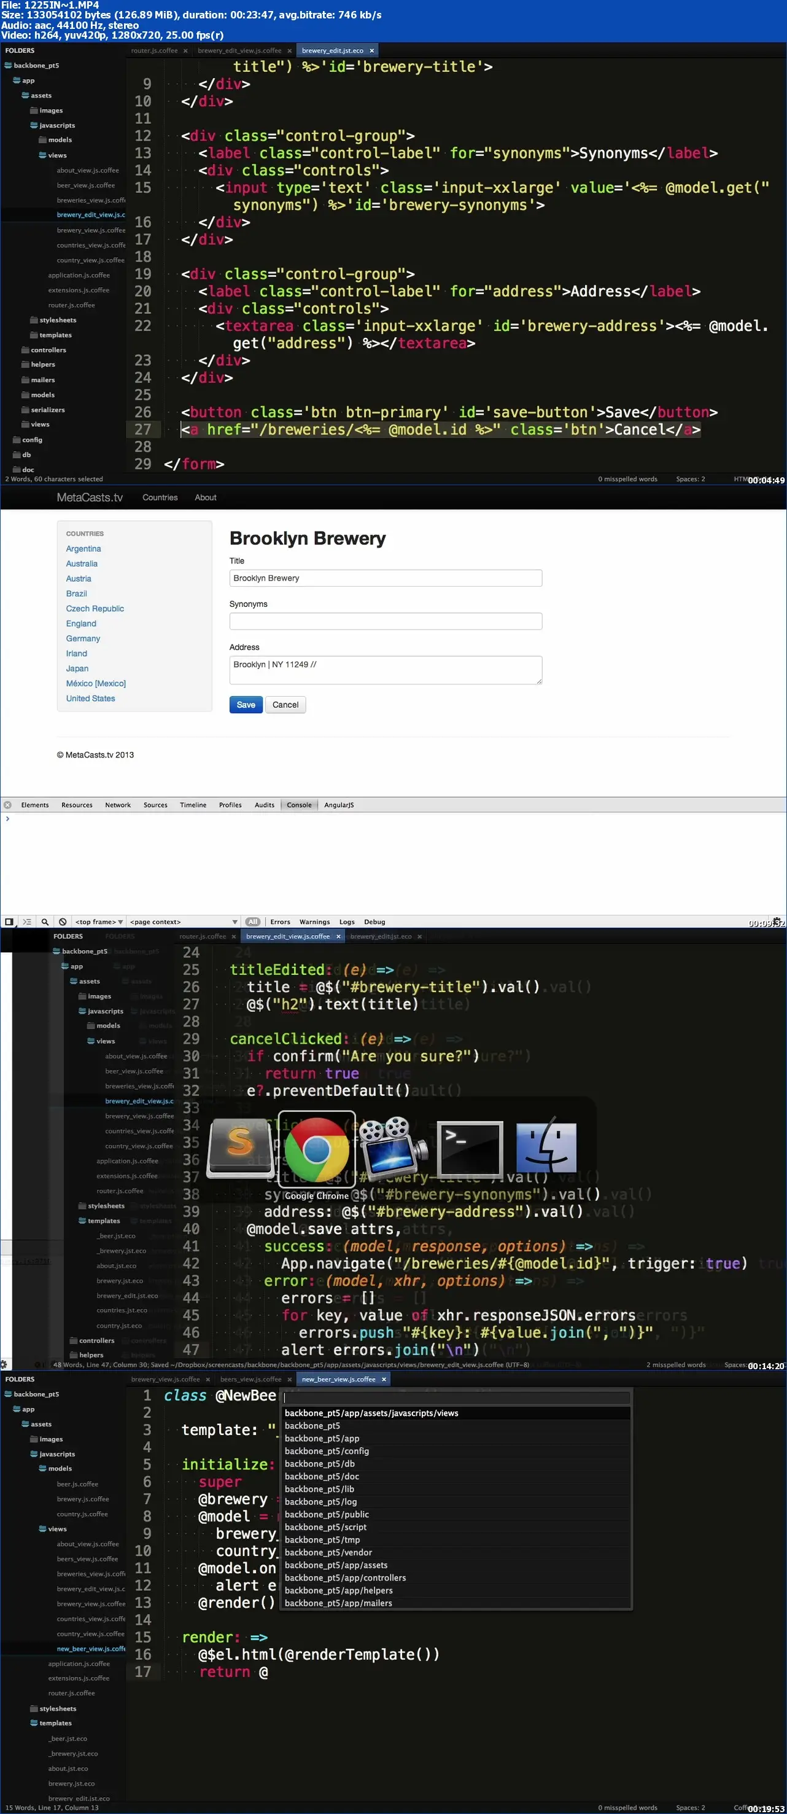787x1814 pixels.
Task: Collapse the javascripts folder in the 00:14:20 frame
Action: tap(82, 1011)
